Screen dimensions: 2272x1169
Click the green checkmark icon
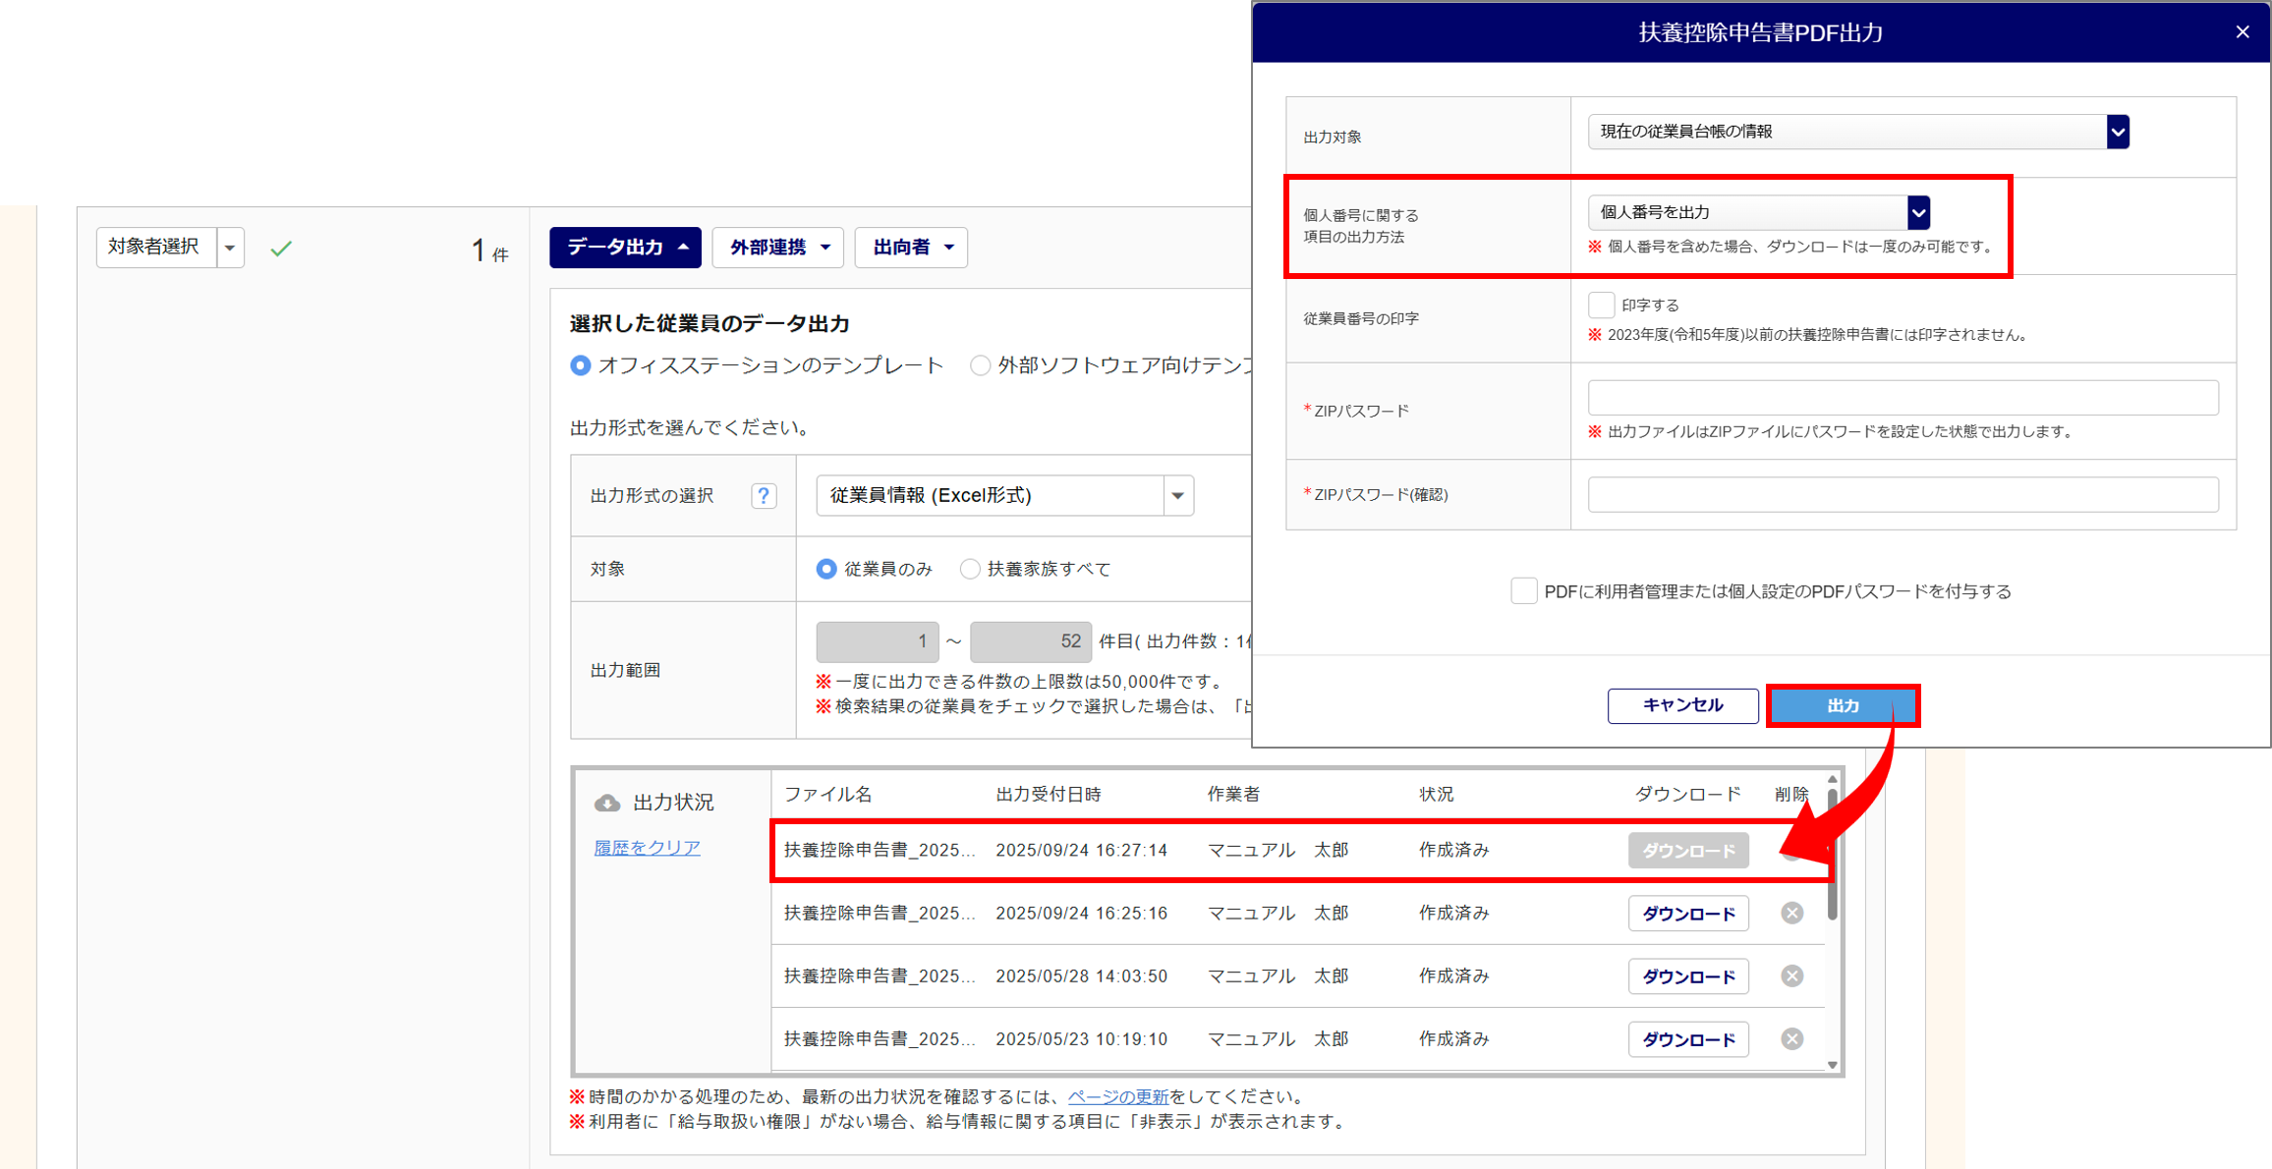pos(281,249)
